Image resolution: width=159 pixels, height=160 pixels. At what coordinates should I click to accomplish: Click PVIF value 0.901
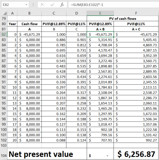[77, 40]
